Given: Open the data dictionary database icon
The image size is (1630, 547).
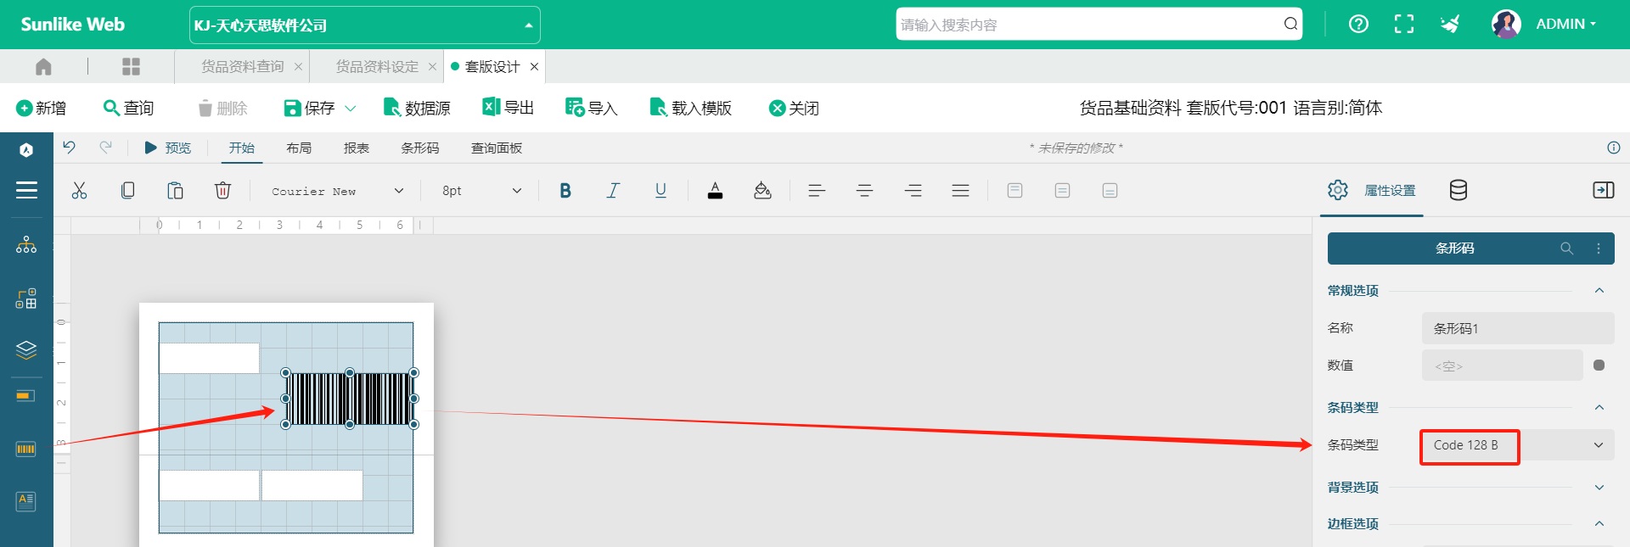Looking at the screenshot, I should click(x=1458, y=190).
